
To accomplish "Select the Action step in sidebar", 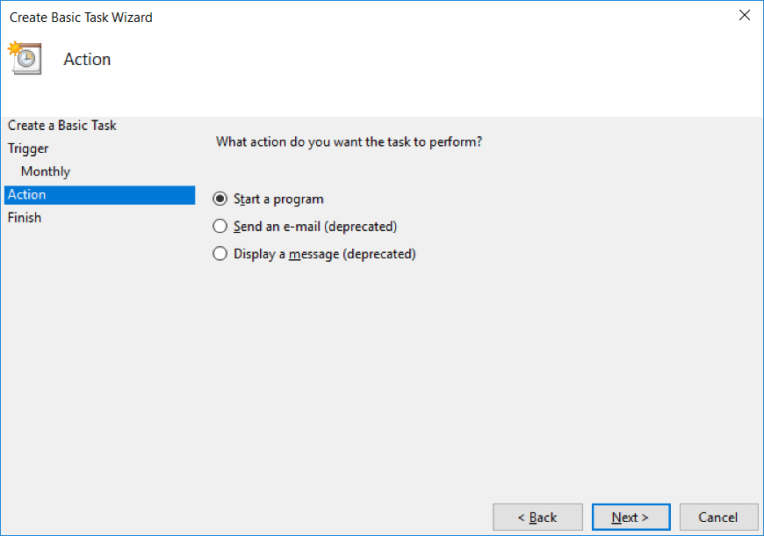I will click(26, 194).
